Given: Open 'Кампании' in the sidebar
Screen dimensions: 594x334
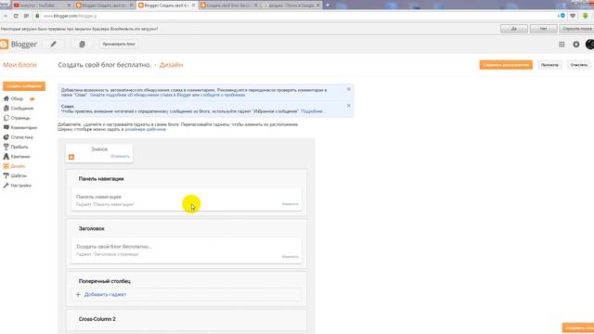Looking at the screenshot, I should pos(20,157).
